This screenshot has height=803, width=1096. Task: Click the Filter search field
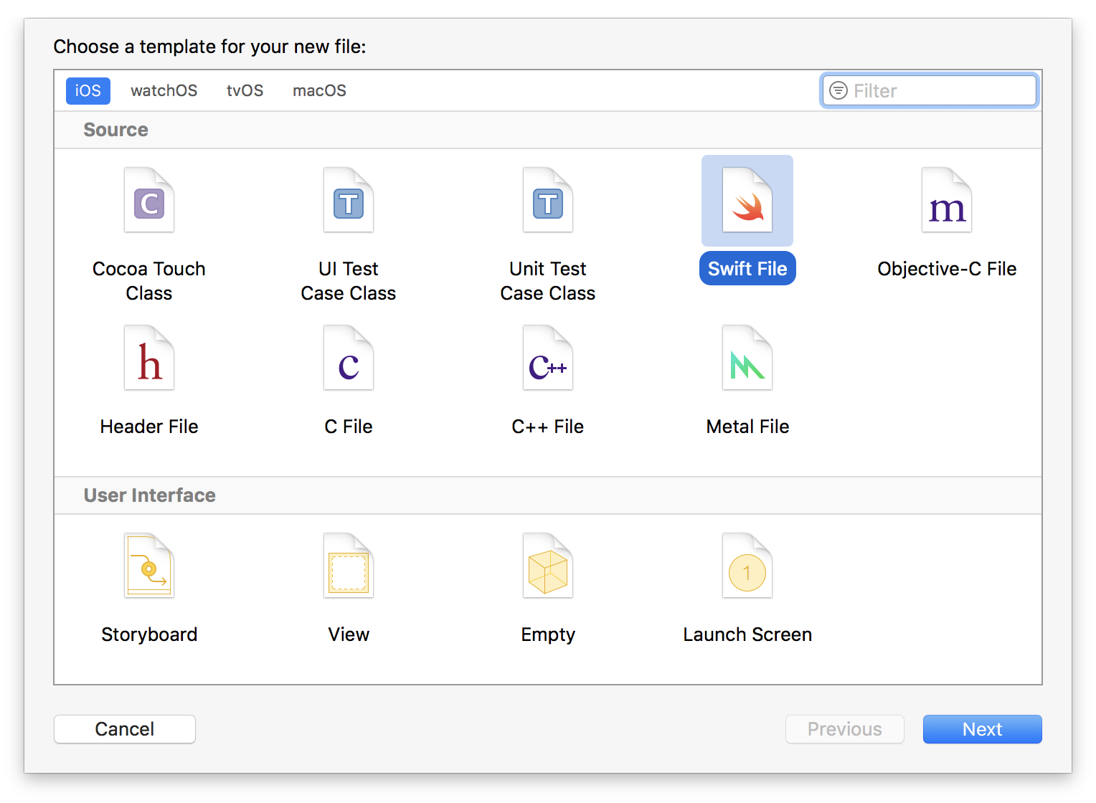pyautogui.click(x=929, y=90)
